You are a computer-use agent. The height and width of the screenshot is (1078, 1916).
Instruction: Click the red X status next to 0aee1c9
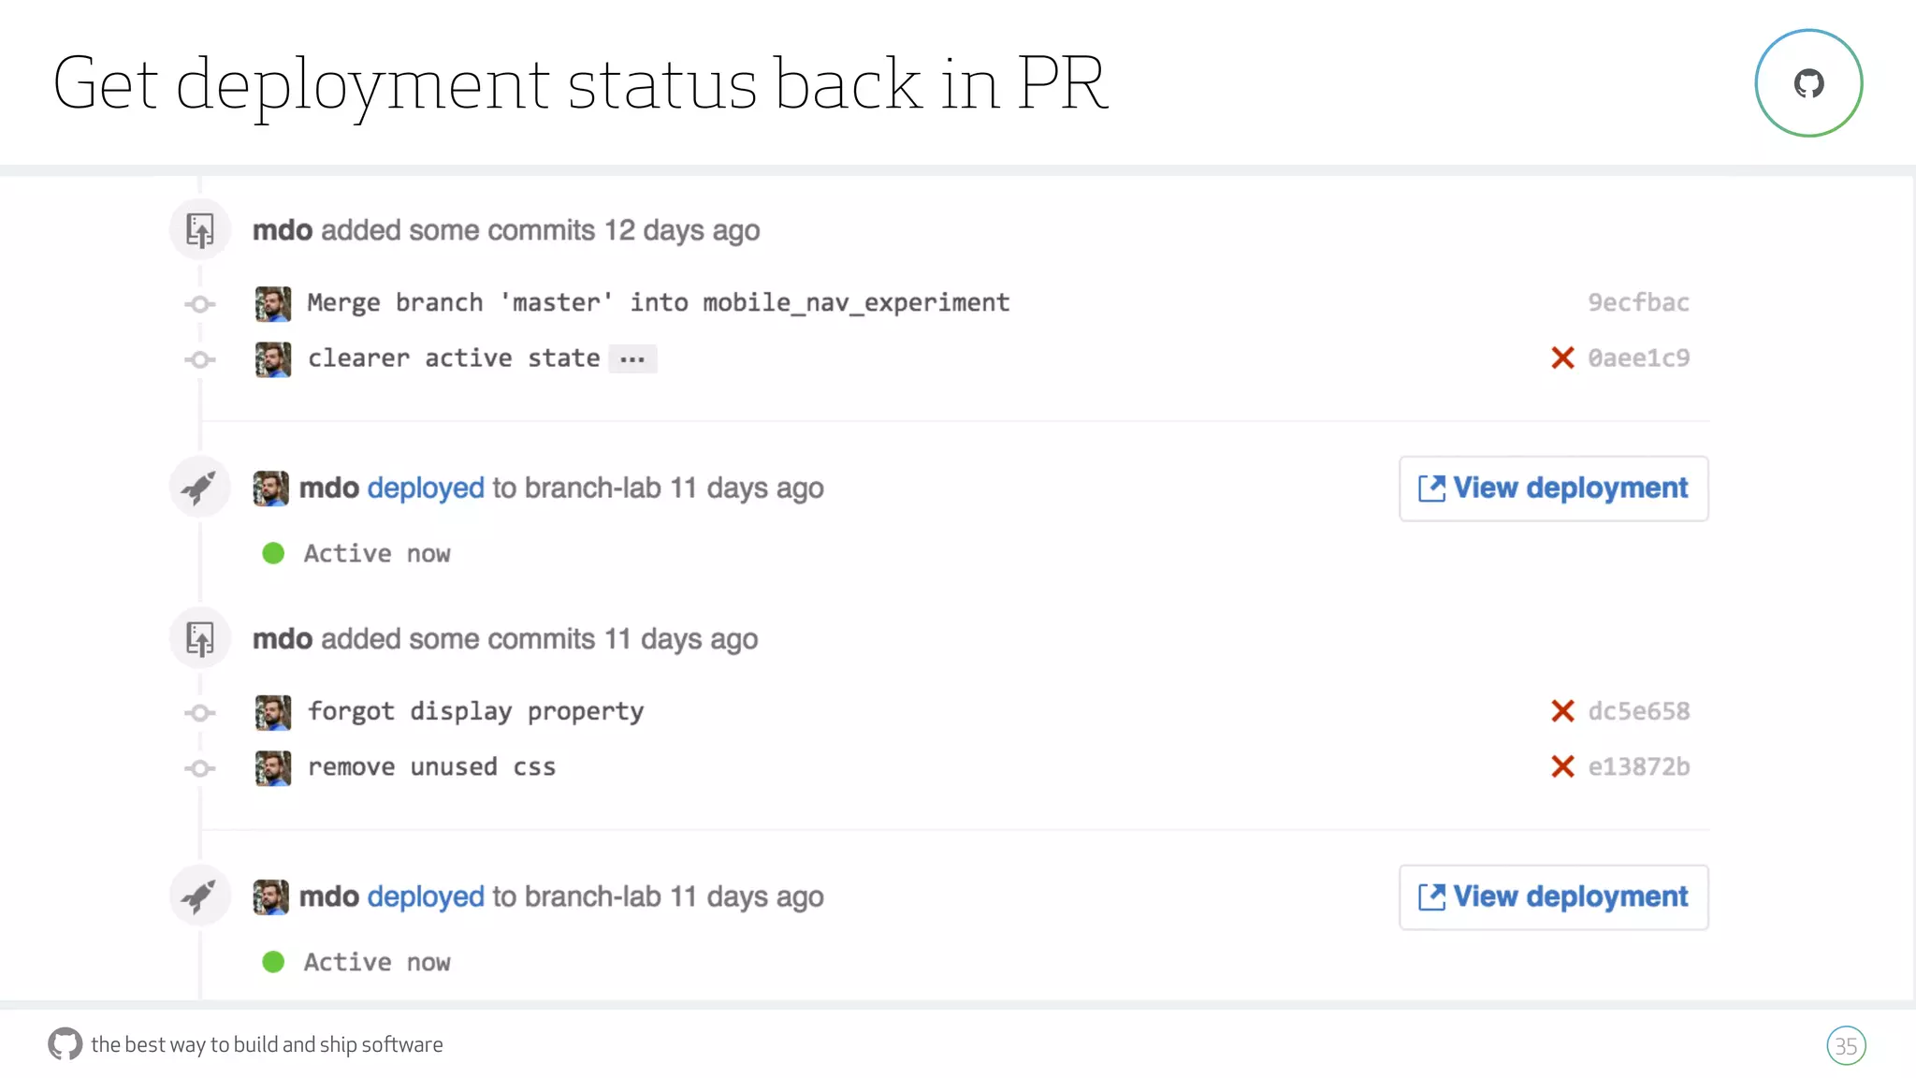1562,358
